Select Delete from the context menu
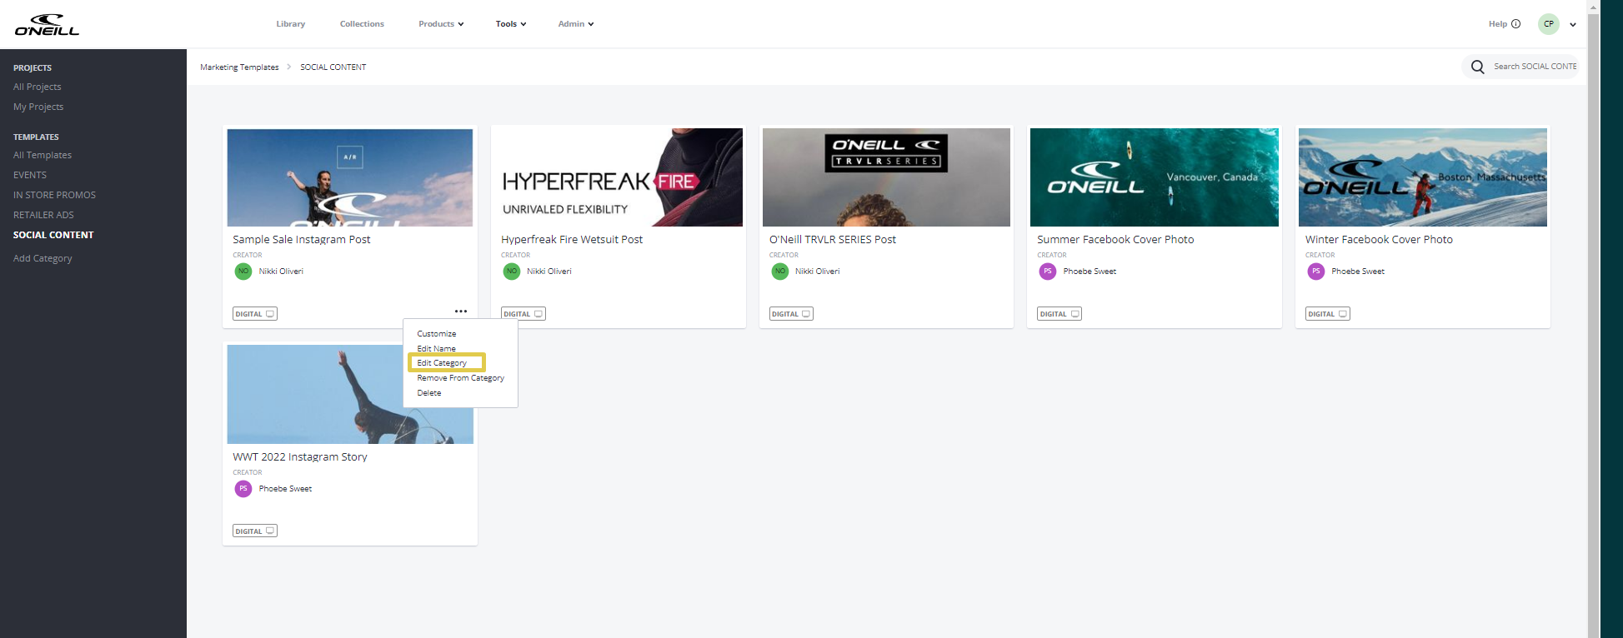This screenshot has height=638, width=1623. pyautogui.click(x=429, y=393)
